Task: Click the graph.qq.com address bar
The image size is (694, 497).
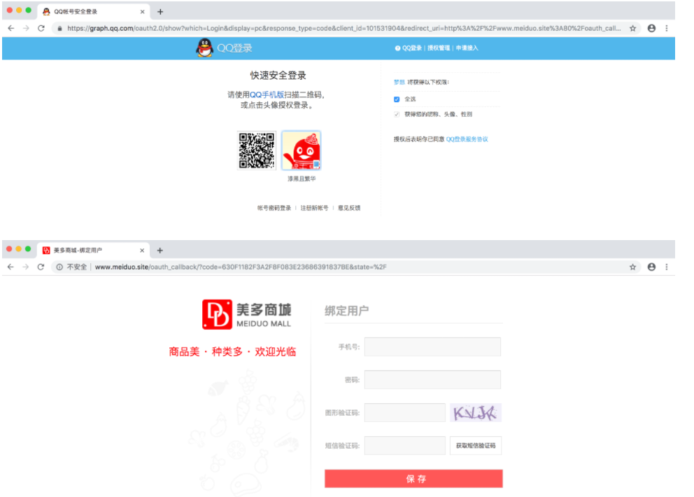Action: [x=344, y=28]
